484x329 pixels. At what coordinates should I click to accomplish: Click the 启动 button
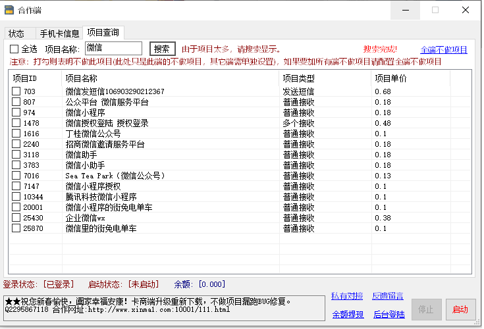(460, 309)
